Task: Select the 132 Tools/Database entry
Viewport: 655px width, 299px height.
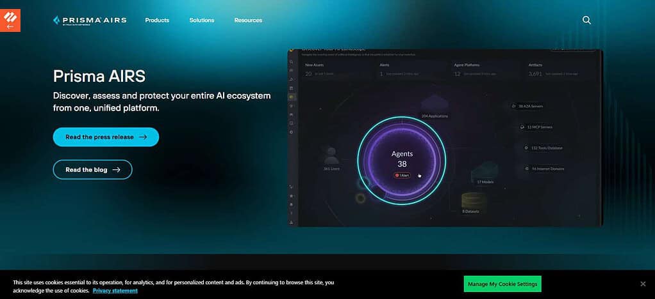Action: click(x=543, y=148)
